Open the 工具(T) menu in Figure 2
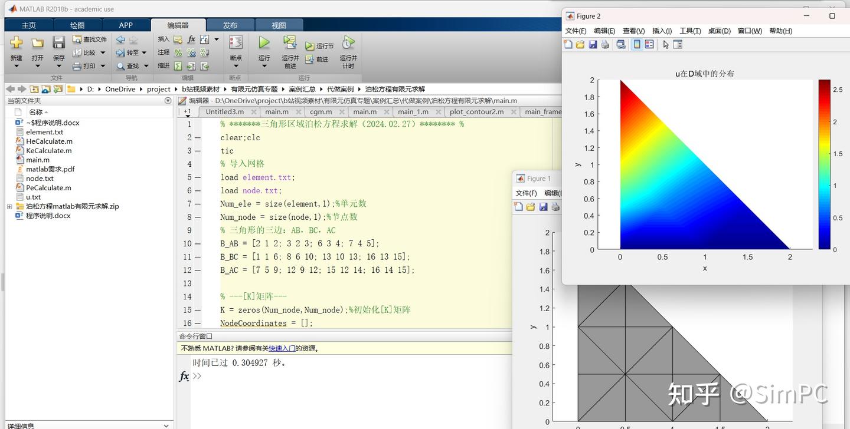Screen dimensions: 850x429 coord(689,31)
